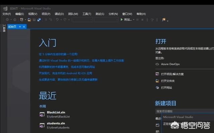Click the Navigate Backward toolbar icon
The image size is (214, 133).
coord(7,20)
